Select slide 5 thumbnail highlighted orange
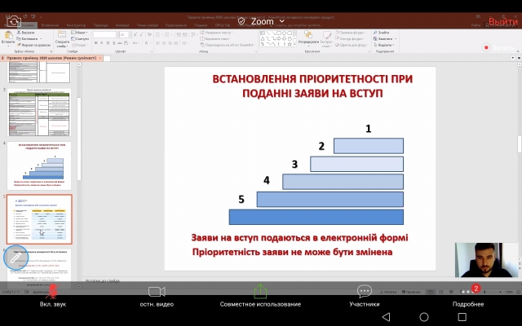 click(x=39, y=219)
